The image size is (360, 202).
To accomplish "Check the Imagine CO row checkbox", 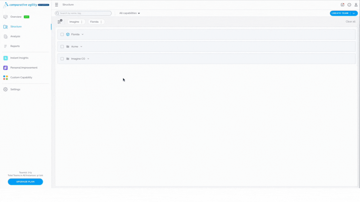I will [62, 59].
